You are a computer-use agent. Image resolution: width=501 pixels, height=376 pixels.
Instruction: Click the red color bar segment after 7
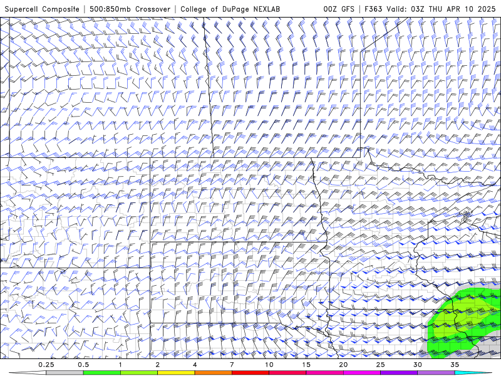(x=250, y=373)
